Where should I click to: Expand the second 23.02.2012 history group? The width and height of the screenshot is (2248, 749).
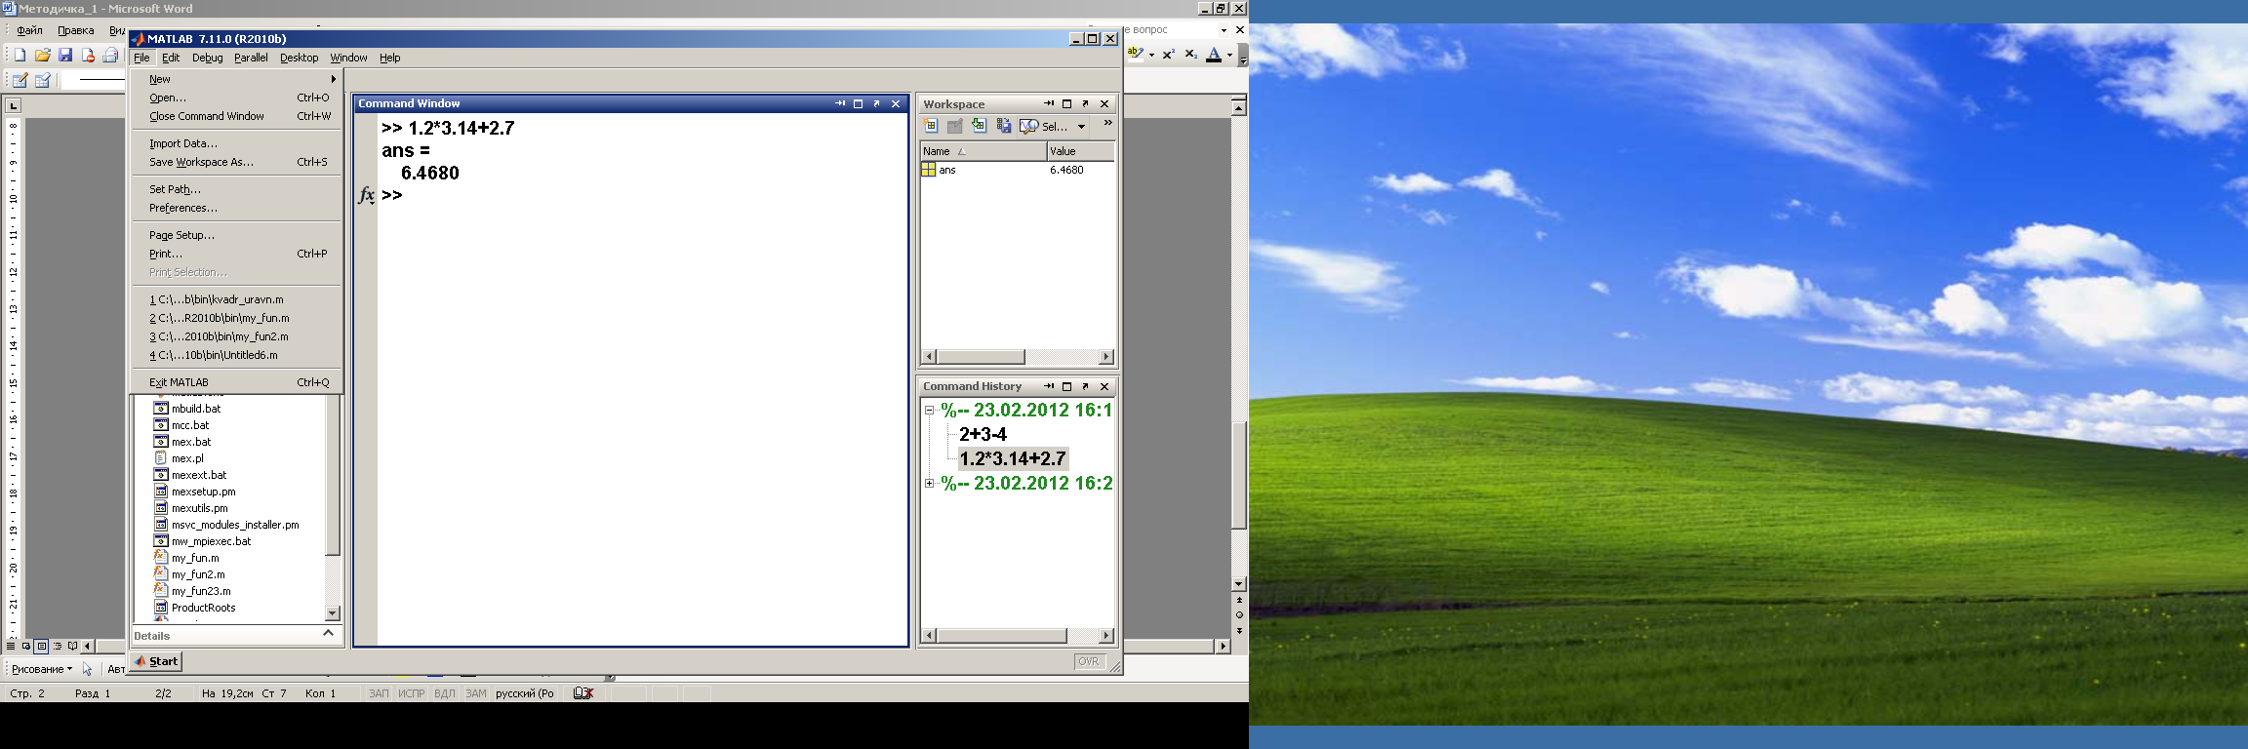coord(930,483)
